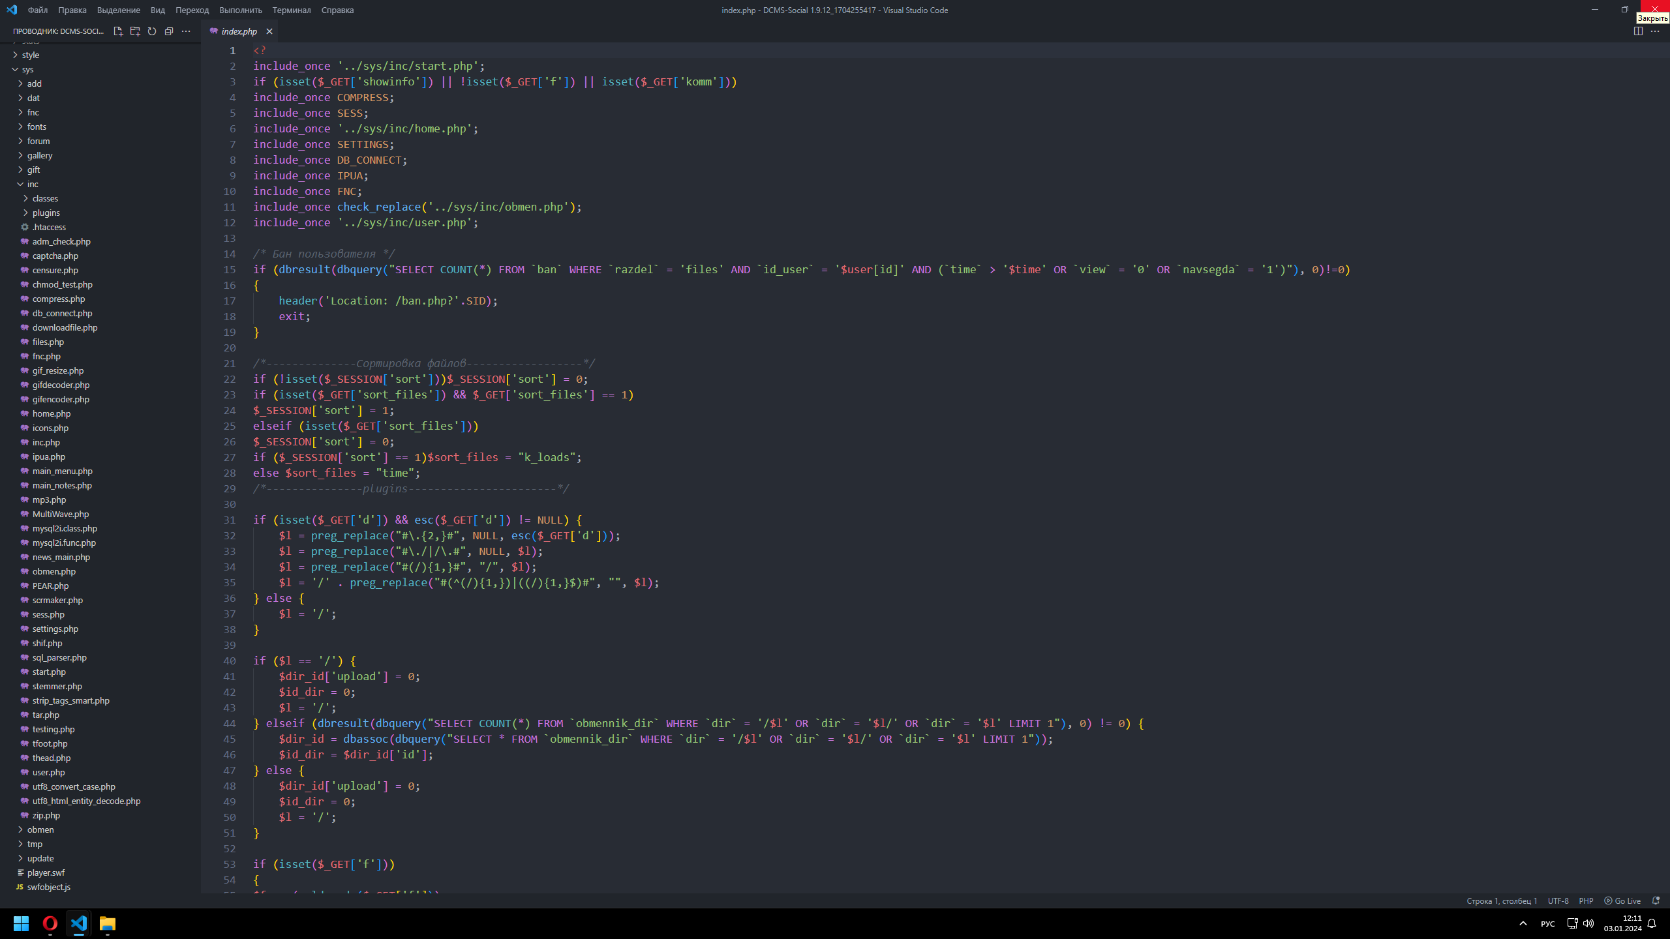Click UTF-8 encoding in status bar

point(1558,901)
